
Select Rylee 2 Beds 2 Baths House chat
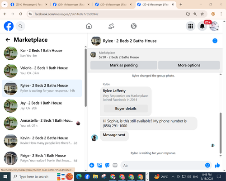point(42,88)
